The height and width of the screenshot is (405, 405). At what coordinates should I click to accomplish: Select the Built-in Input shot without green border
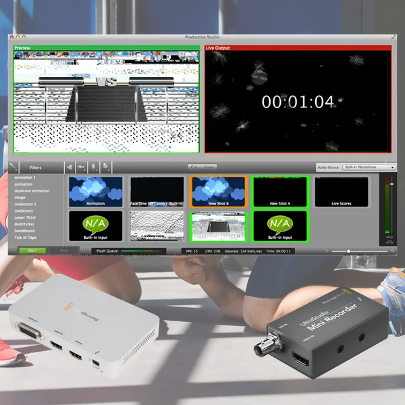96,226
